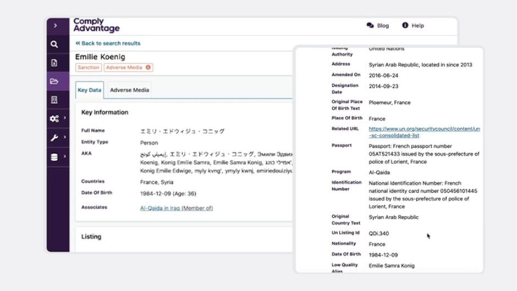The width and height of the screenshot is (517, 291).
Task: Select the countries value France, Syria
Action: click(x=157, y=182)
